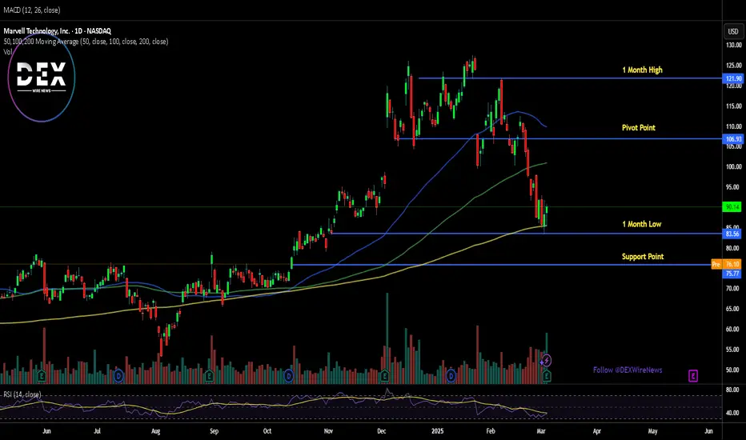Select the dividend D marker in January 2025
The height and width of the screenshot is (440, 746).
tap(451, 376)
